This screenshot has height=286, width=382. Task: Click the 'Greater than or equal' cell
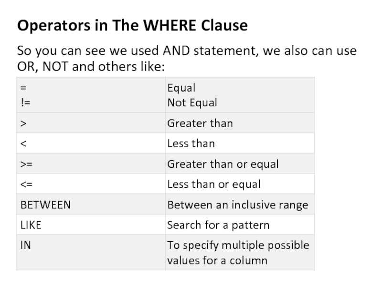(x=223, y=164)
